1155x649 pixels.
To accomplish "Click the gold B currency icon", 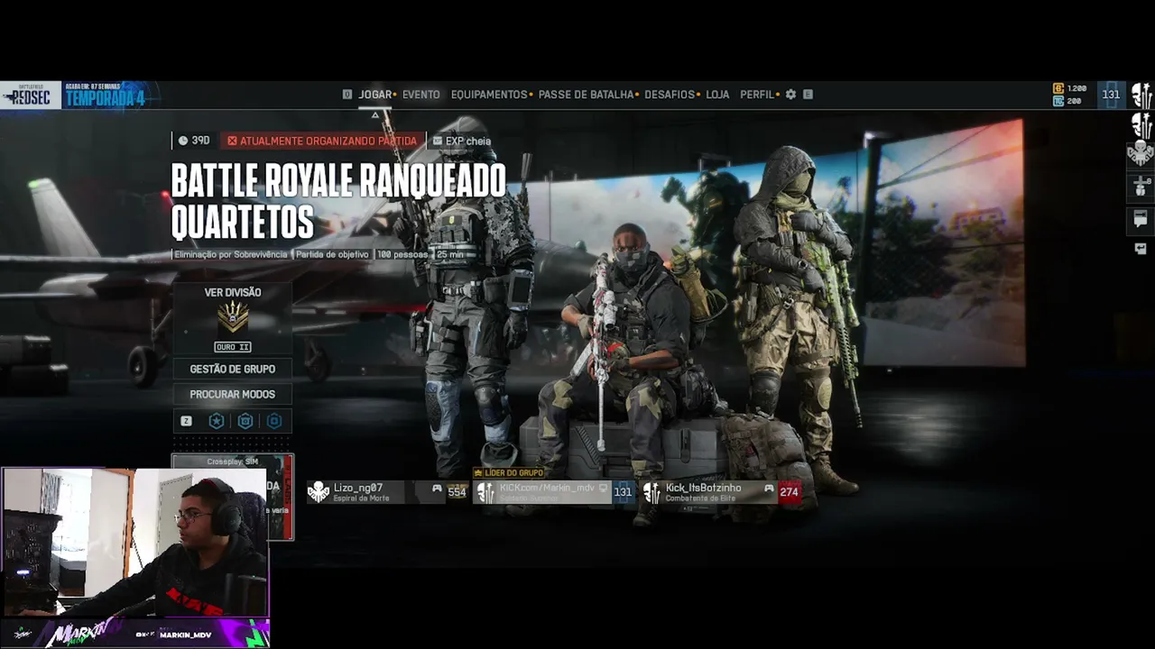I will pyautogui.click(x=1058, y=88).
